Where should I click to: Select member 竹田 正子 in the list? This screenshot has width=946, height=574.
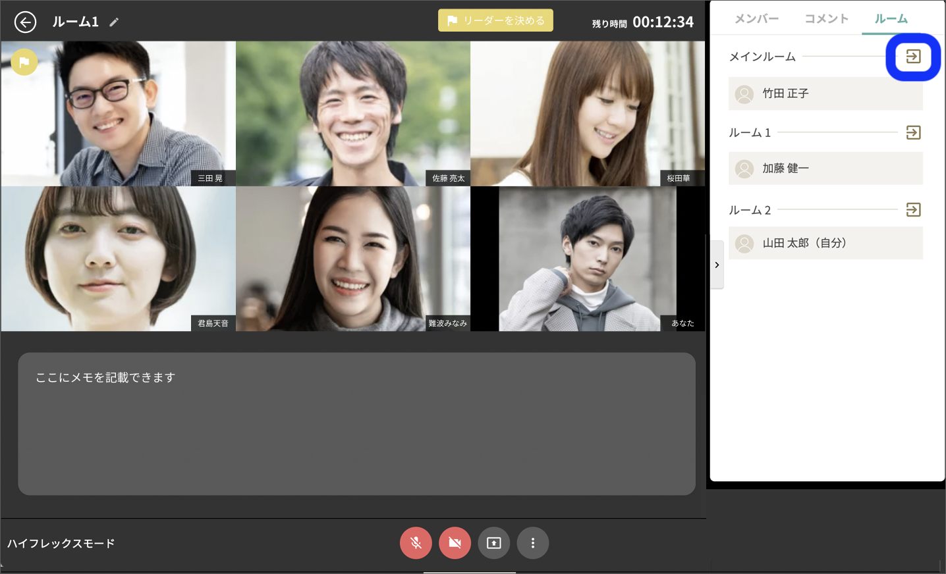(x=825, y=93)
